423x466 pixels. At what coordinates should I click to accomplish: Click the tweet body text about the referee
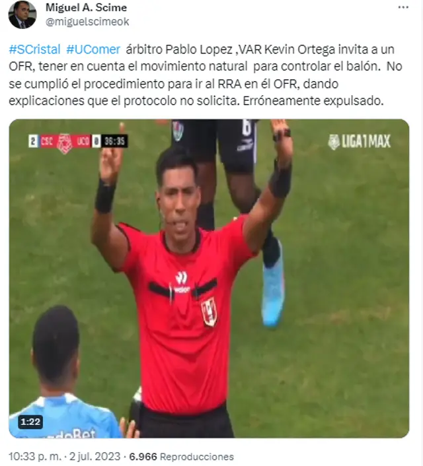tap(206, 75)
